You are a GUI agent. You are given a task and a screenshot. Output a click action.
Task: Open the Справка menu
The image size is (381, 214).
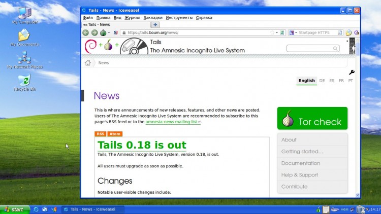pos(204,17)
